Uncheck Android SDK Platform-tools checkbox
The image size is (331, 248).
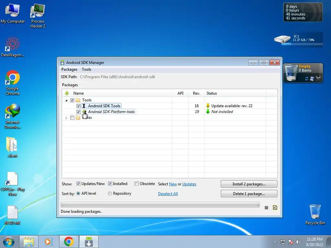pyautogui.click(x=78, y=112)
